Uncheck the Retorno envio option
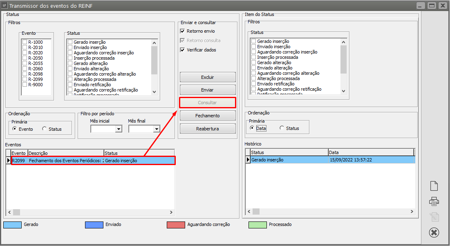Image resolution: width=450 pixels, height=246 pixels. coord(183,31)
